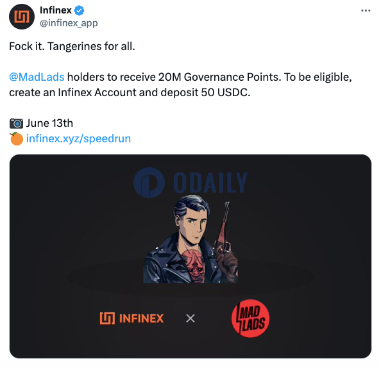Click the Infinex display name

point(56,10)
